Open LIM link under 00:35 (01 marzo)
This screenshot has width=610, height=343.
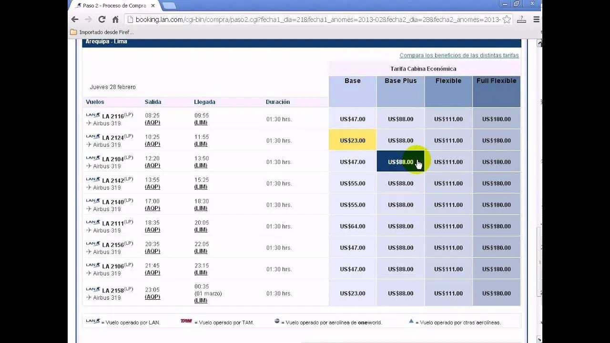coord(201,301)
